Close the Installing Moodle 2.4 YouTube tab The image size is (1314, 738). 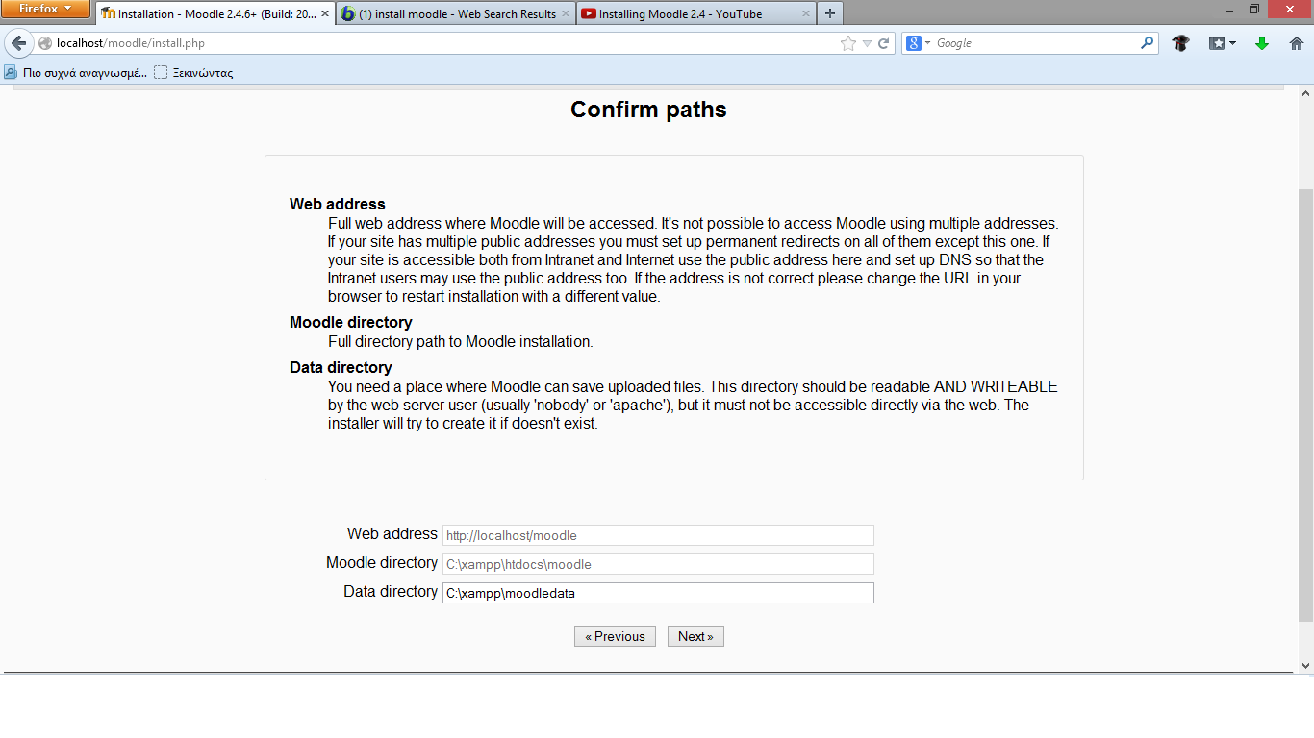coord(805,13)
